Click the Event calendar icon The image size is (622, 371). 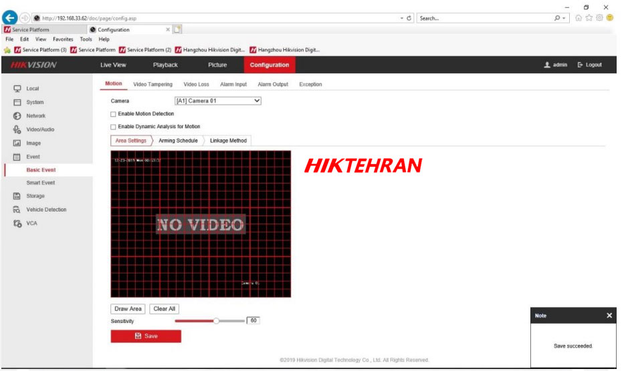tap(17, 157)
